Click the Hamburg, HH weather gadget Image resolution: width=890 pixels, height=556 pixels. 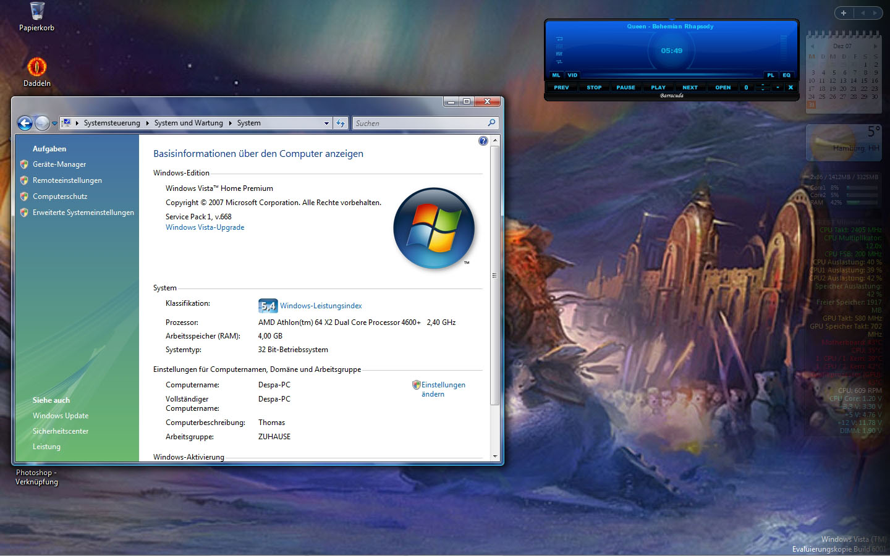(844, 143)
